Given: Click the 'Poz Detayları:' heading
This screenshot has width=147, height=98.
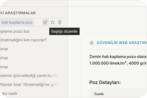Looking at the screenshot, I should pyautogui.click(x=105, y=83).
